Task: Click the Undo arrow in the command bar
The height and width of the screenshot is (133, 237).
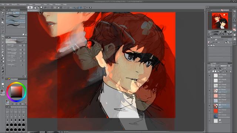Action: click(x=45, y=7)
